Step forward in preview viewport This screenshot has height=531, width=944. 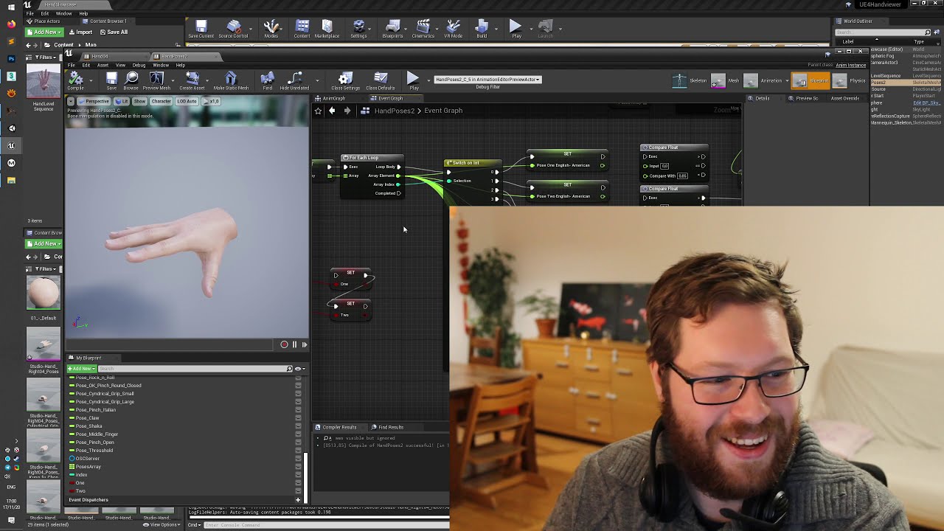[x=304, y=344]
